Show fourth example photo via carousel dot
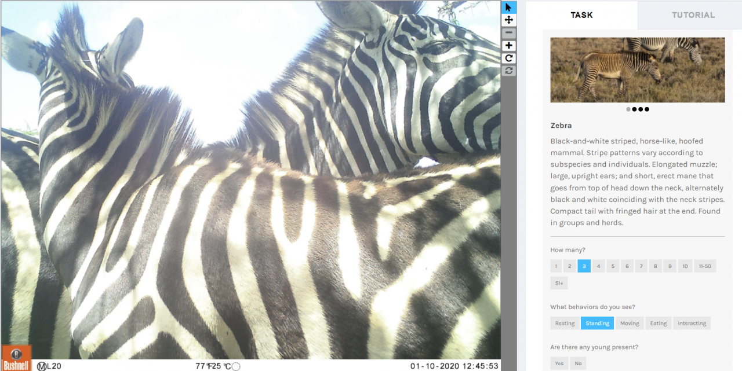This screenshot has height=371, width=742. [647, 109]
